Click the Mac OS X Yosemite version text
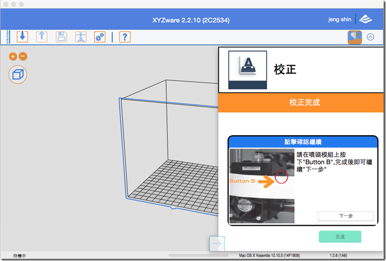 pyautogui.click(x=269, y=256)
